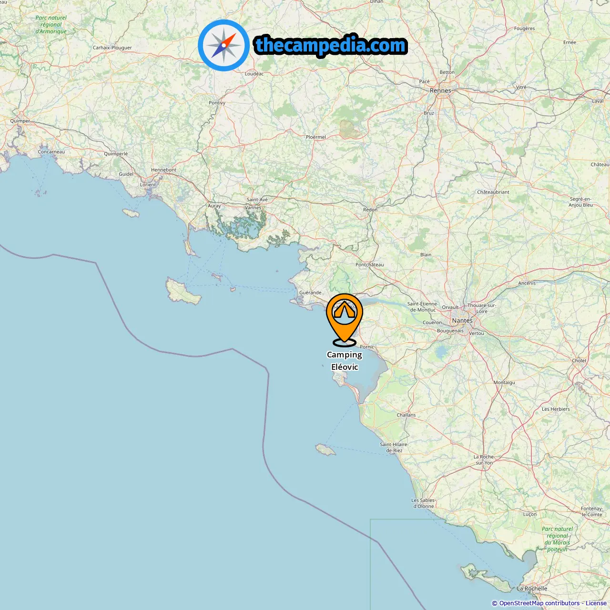
Task: Click the blue compass logo icon
Action: (224, 45)
